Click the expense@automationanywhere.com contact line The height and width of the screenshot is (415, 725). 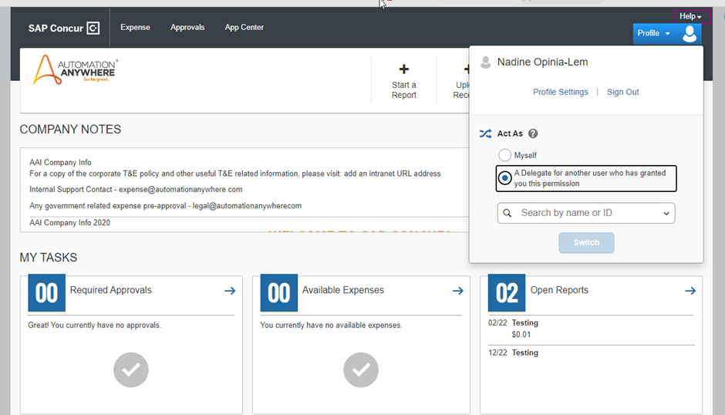(x=136, y=189)
